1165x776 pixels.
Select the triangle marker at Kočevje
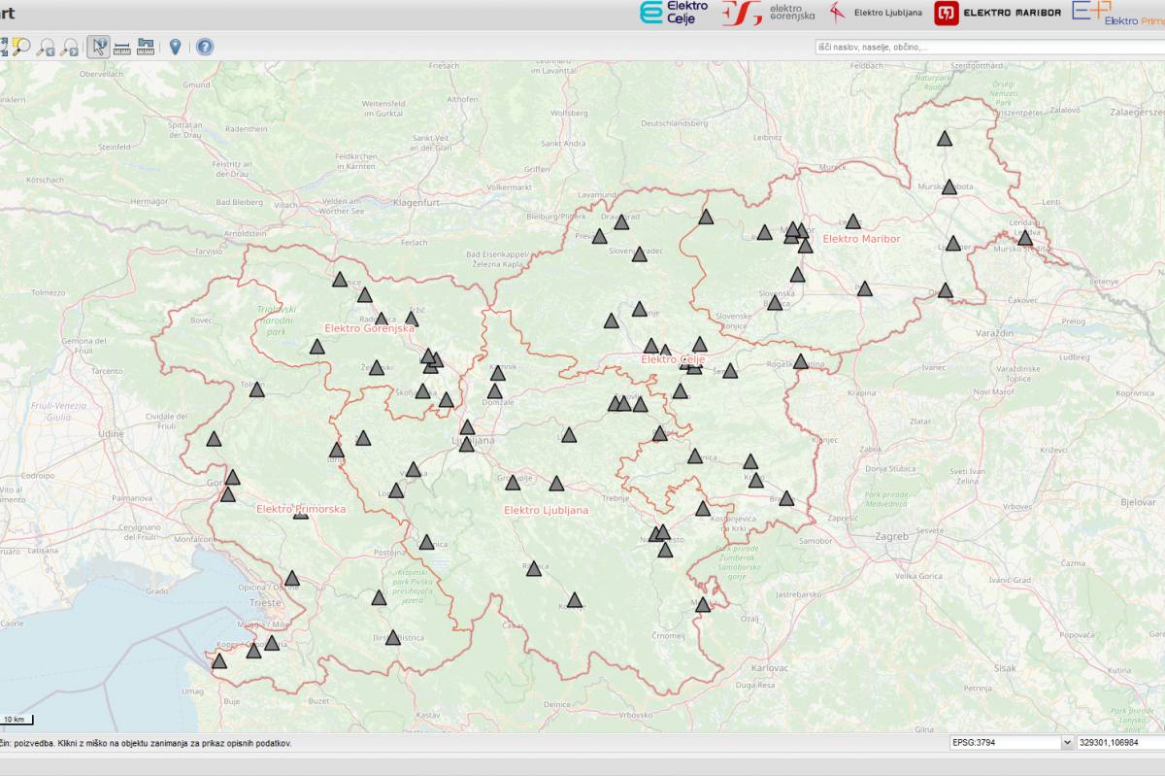pyautogui.click(x=575, y=600)
